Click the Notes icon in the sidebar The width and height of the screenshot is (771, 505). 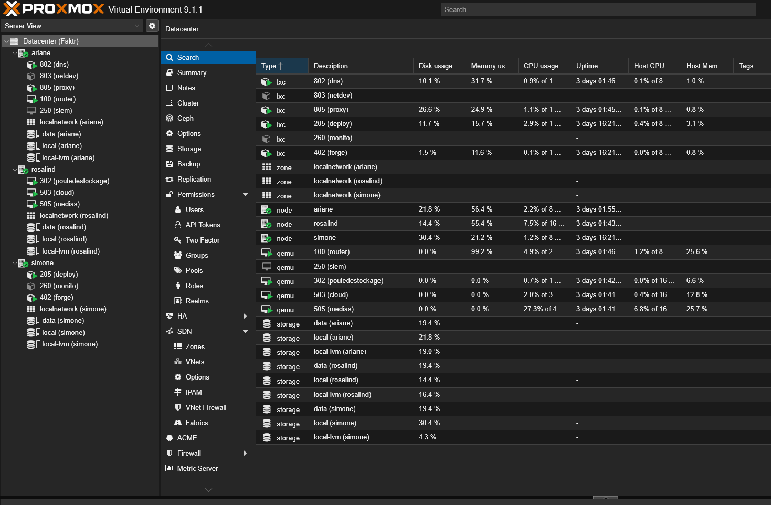click(170, 88)
